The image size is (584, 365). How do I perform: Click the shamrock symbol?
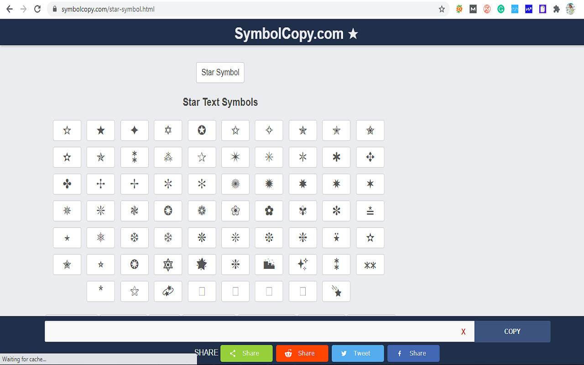pos(67,184)
